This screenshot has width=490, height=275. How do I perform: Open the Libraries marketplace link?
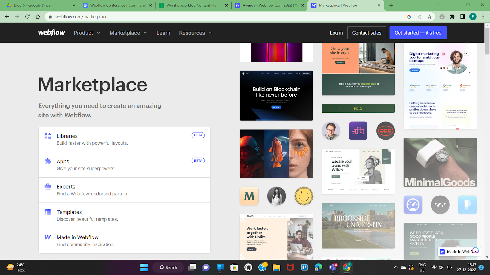(x=124, y=139)
